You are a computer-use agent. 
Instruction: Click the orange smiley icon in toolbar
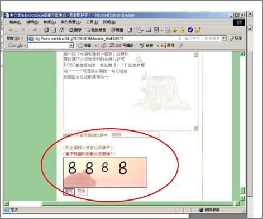(198, 30)
